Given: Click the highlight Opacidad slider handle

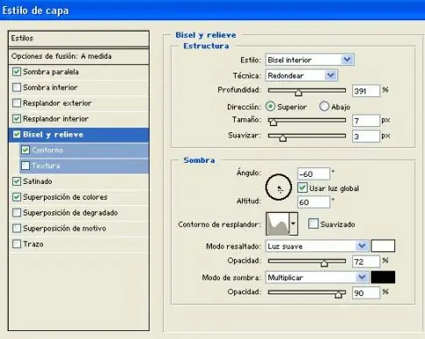Looking at the screenshot, I should (x=324, y=264).
